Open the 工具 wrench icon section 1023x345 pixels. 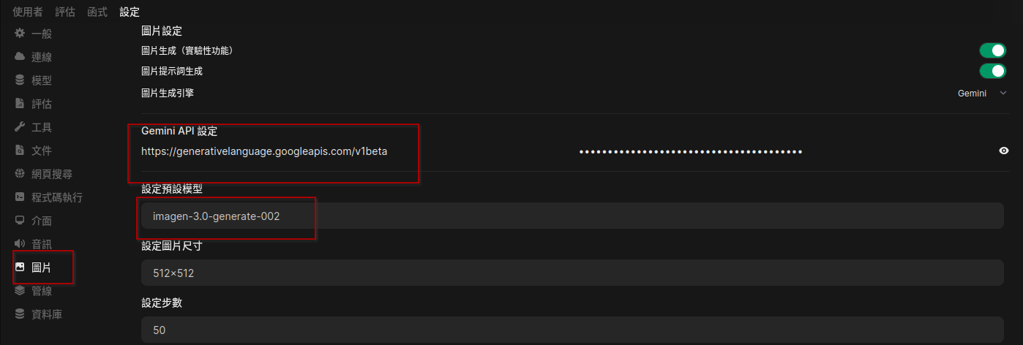pyautogui.click(x=20, y=127)
